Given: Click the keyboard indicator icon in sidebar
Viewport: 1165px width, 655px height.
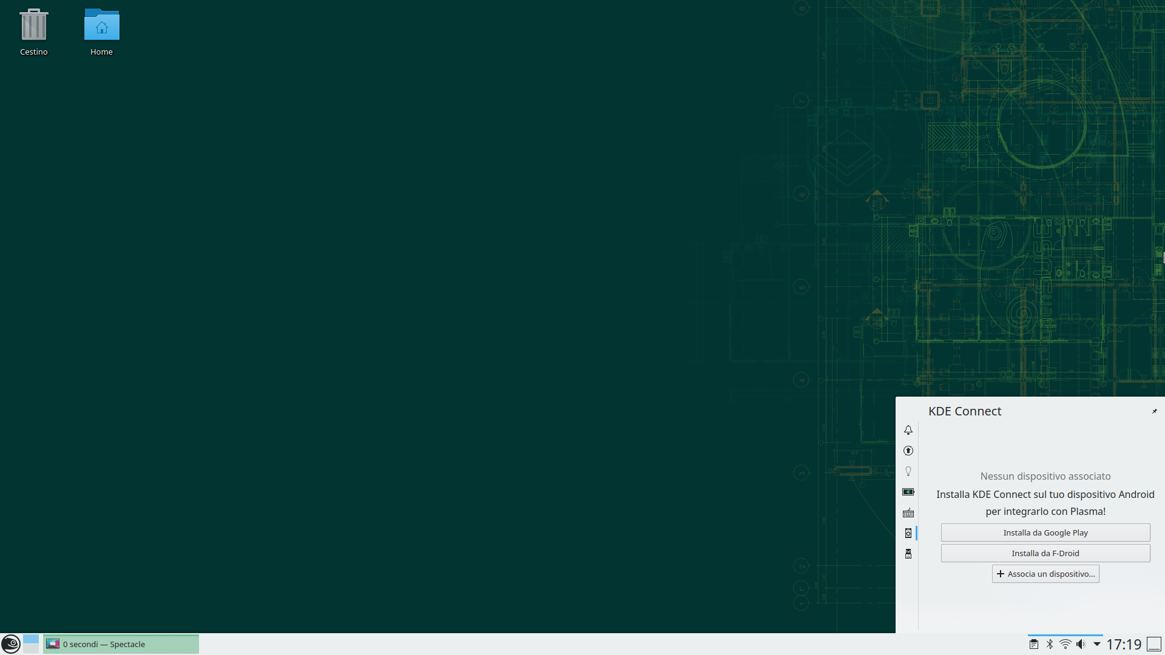Looking at the screenshot, I should point(908,513).
